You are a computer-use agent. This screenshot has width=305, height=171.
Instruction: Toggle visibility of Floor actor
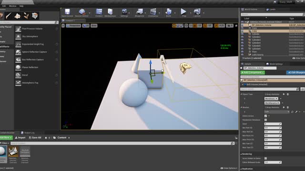[x=242, y=52]
